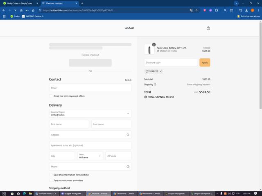This screenshot has height=196, width=262.
Task: Click the crop screenshot toolbar icon
Action: click(241, 10)
